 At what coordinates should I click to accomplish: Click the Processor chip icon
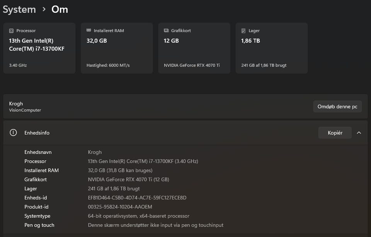(x=11, y=30)
